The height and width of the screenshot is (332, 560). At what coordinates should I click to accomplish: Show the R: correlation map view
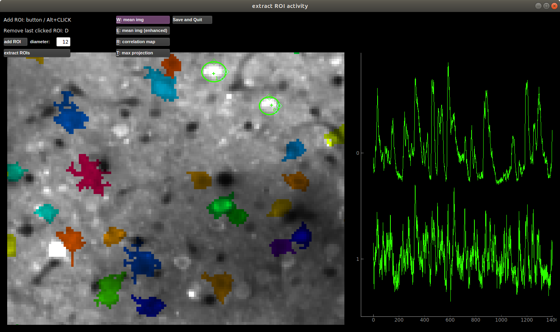coord(143,42)
